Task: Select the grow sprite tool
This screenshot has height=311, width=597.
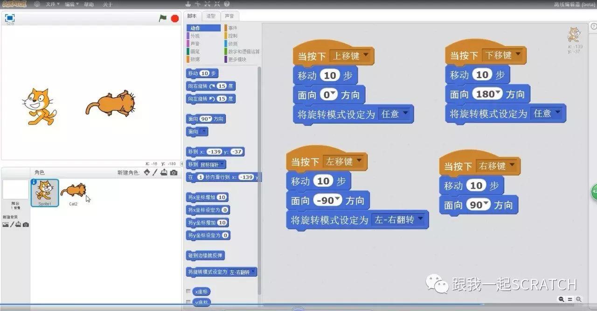Action: click(208, 4)
